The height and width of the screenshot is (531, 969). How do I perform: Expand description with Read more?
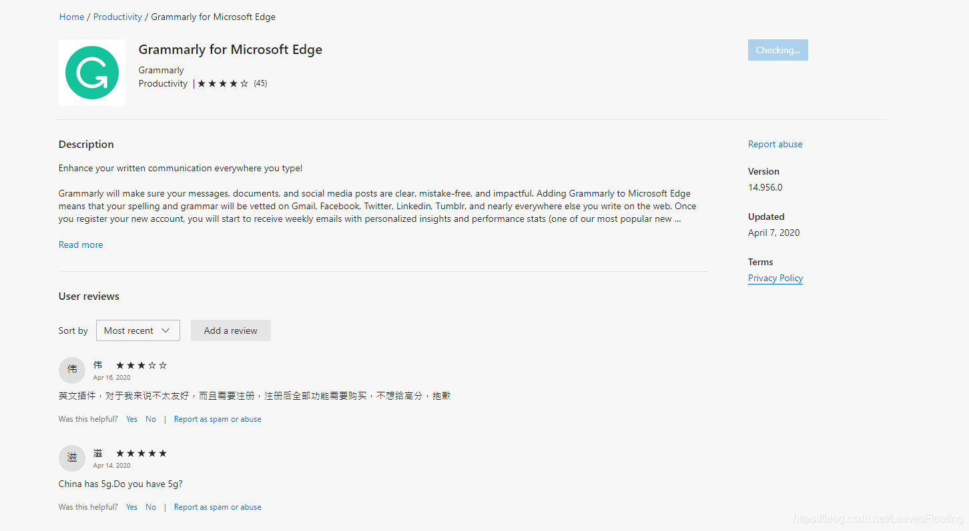click(x=81, y=245)
